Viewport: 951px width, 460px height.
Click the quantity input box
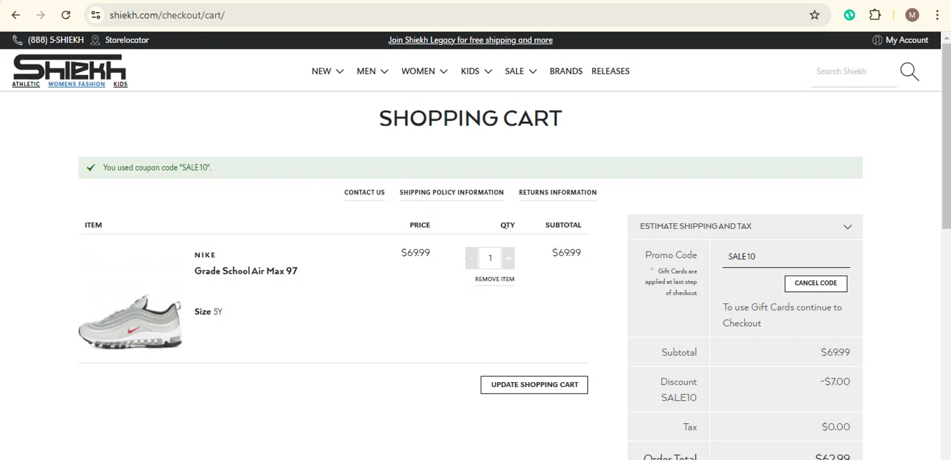pos(490,258)
